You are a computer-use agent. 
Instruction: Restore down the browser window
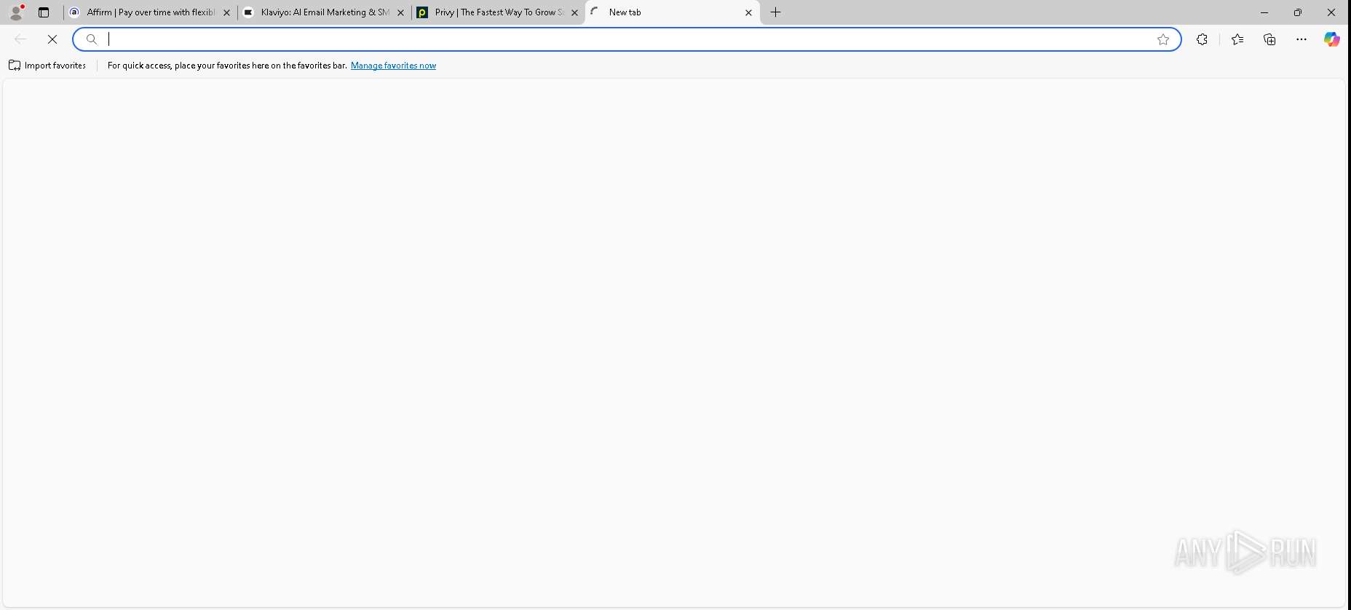(x=1298, y=12)
